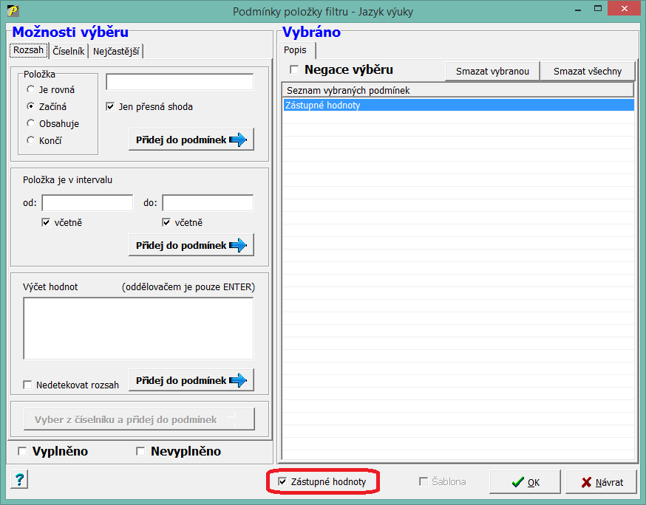Select the 'Končí' radio option
The height and width of the screenshot is (505, 646).
click(30, 140)
